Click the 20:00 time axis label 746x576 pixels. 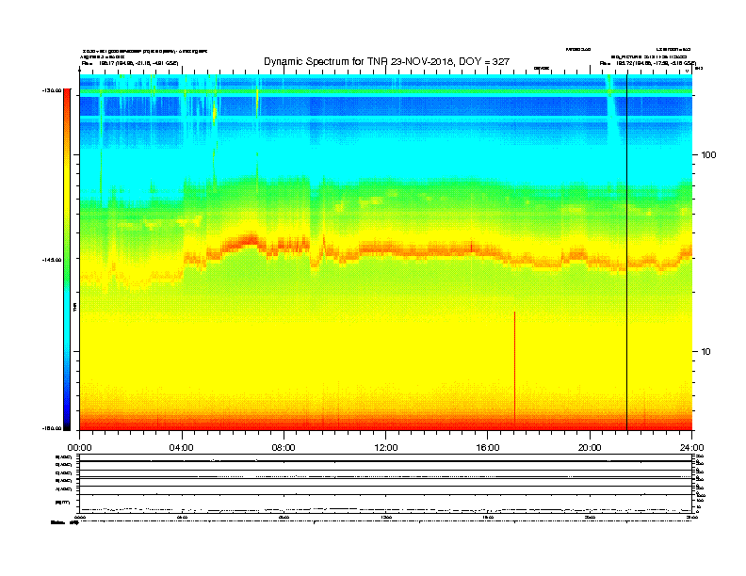point(590,447)
